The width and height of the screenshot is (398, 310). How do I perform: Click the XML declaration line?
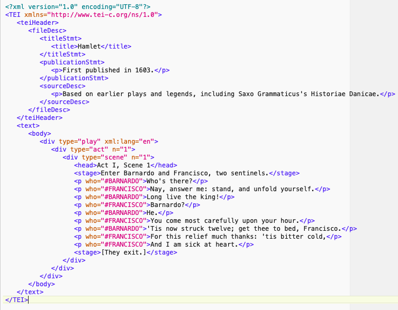click(x=78, y=6)
